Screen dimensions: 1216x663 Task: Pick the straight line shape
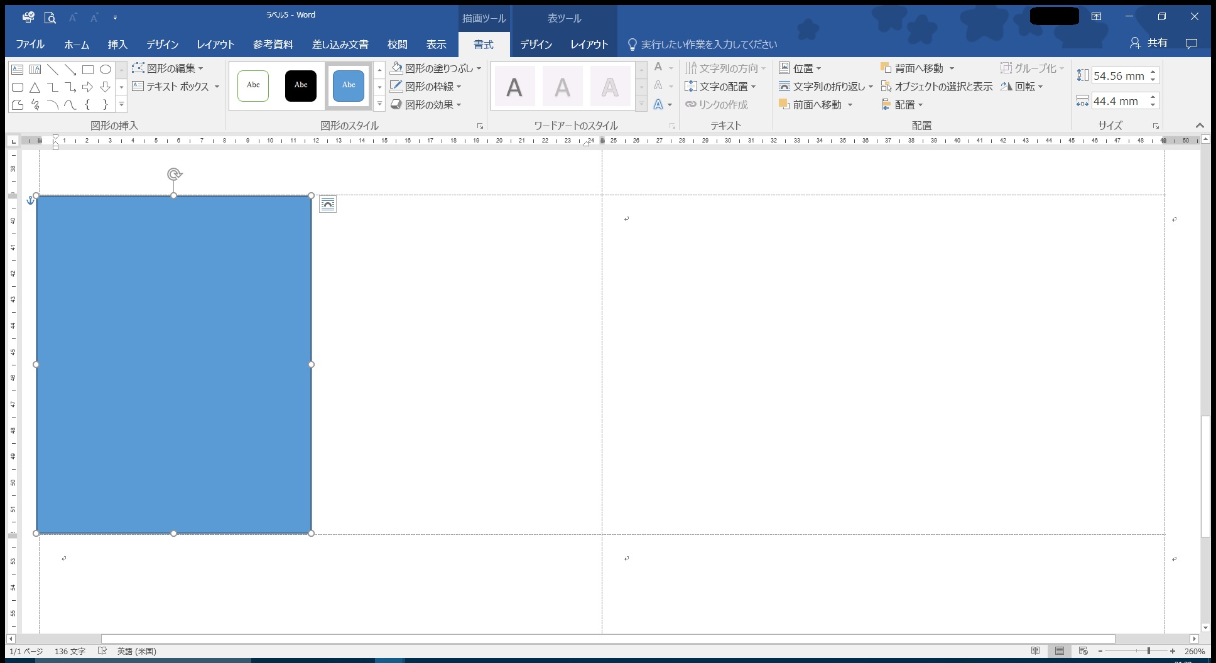pyautogui.click(x=53, y=70)
